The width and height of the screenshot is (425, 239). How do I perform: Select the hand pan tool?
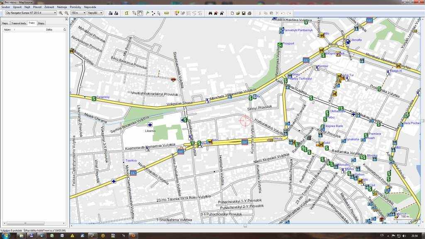click(x=140, y=13)
